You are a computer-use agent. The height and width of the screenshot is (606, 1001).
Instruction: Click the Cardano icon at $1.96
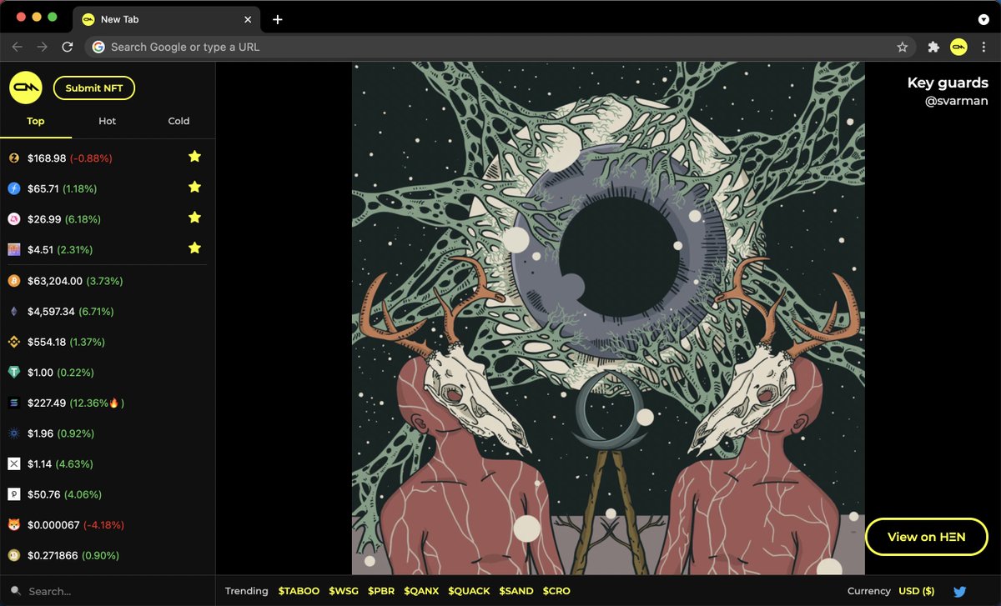13,433
